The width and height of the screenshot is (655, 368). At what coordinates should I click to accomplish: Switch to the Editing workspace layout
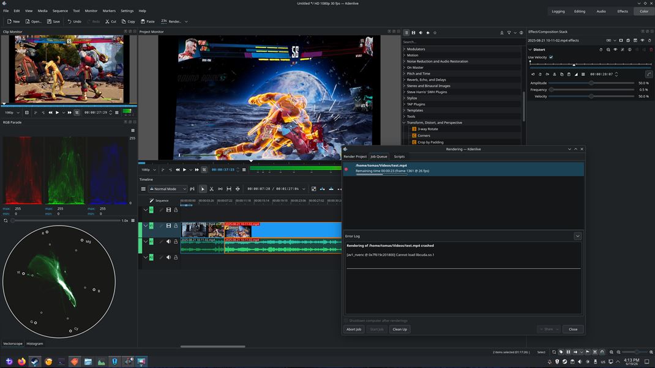[x=580, y=11]
